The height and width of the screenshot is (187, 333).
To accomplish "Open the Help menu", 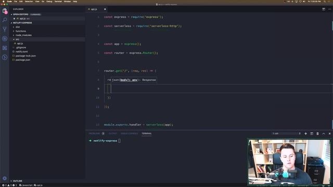I will (75, 2).
